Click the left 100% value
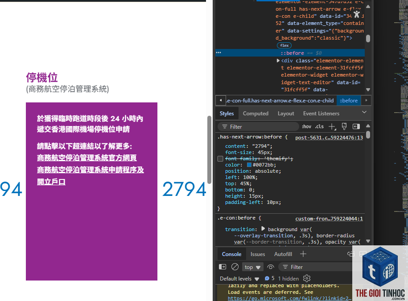The height and width of the screenshot is (301, 408). coord(249,177)
